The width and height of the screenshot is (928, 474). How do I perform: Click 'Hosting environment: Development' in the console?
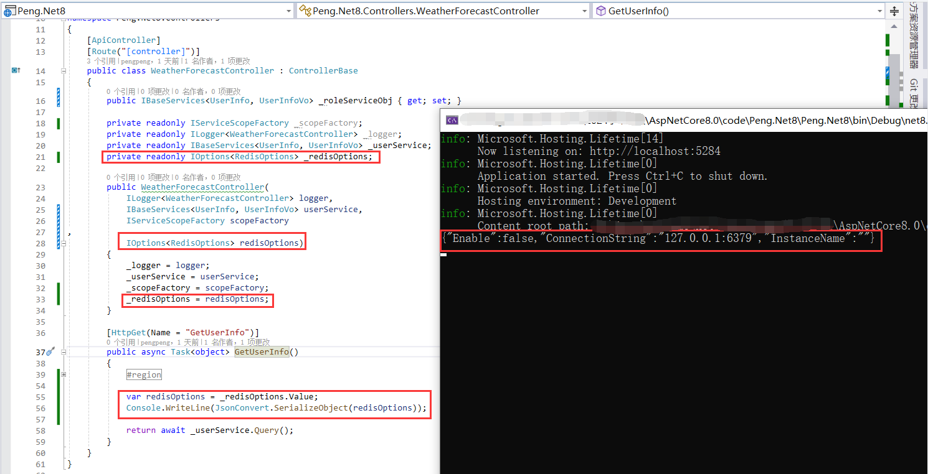[577, 201]
